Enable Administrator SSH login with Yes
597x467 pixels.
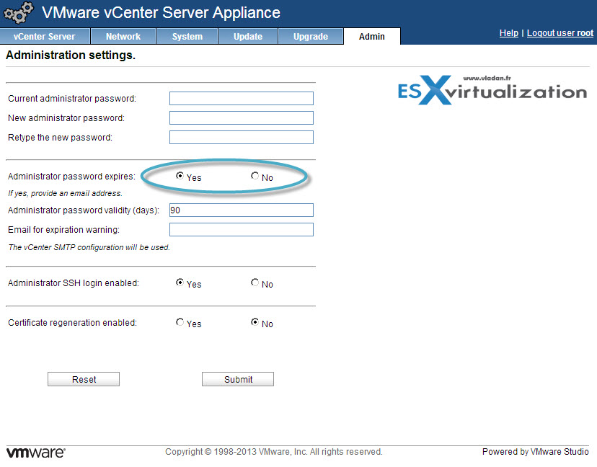(180, 283)
